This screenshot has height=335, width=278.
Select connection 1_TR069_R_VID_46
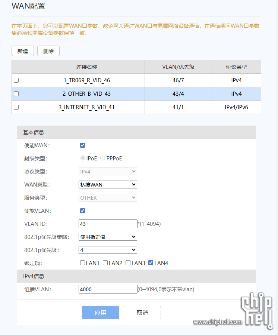pyautogui.click(x=87, y=80)
